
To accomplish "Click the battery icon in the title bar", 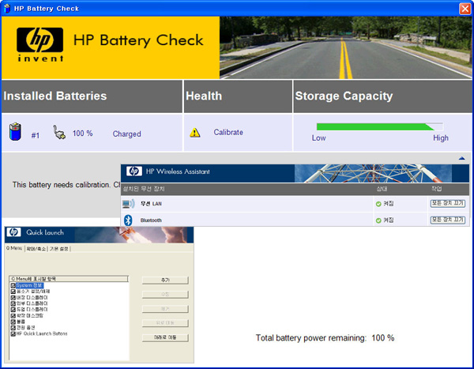I will [7, 9].
